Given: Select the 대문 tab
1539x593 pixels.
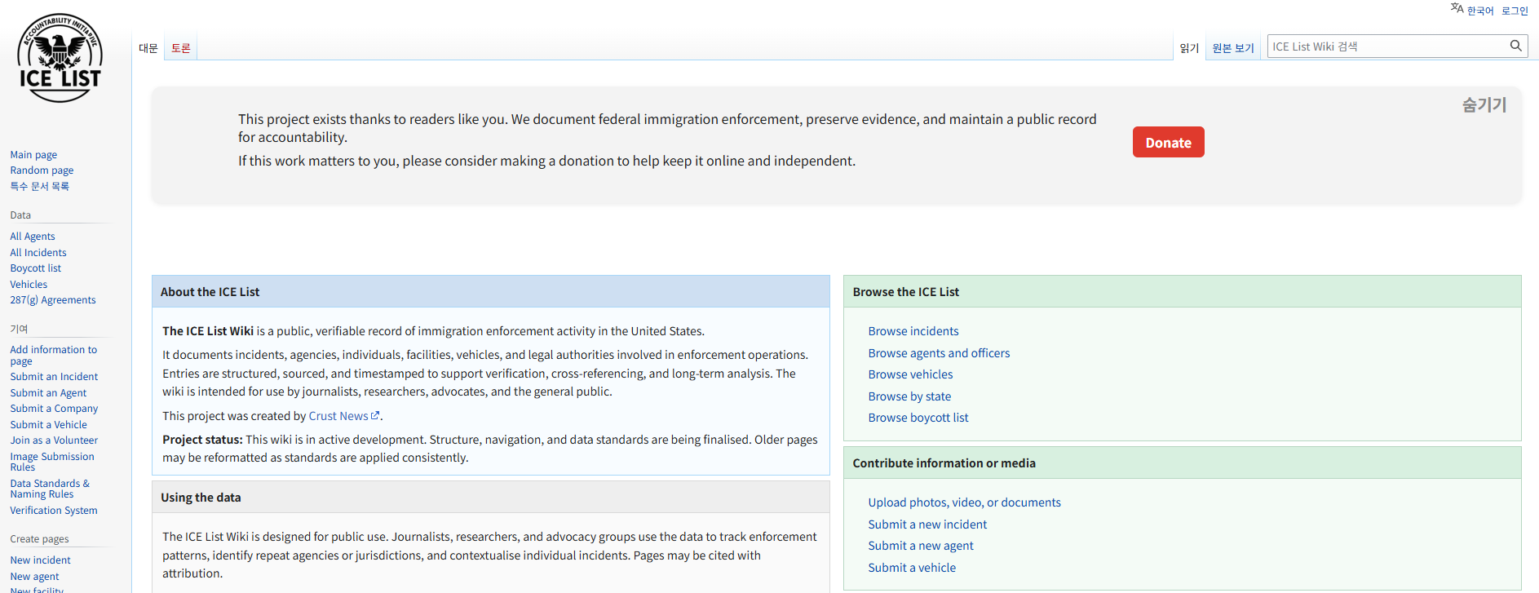Looking at the screenshot, I should pyautogui.click(x=148, y=48).
